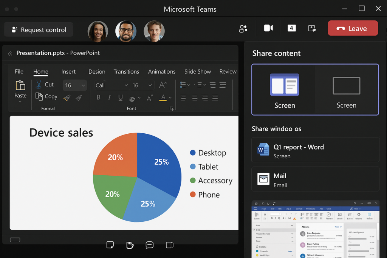Toggle Underline formatting

(x=121, y=98)
